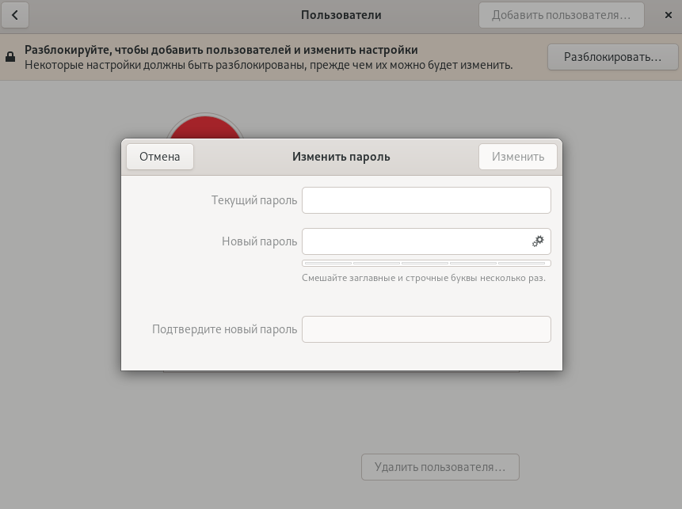Click the Подтвердите новый пароль label
The height and width of the screenshot is (509, 682).
pos(224,329)
